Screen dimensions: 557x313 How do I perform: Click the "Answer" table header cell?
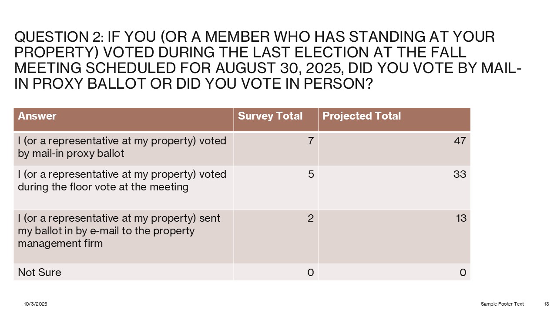(37, 116)
